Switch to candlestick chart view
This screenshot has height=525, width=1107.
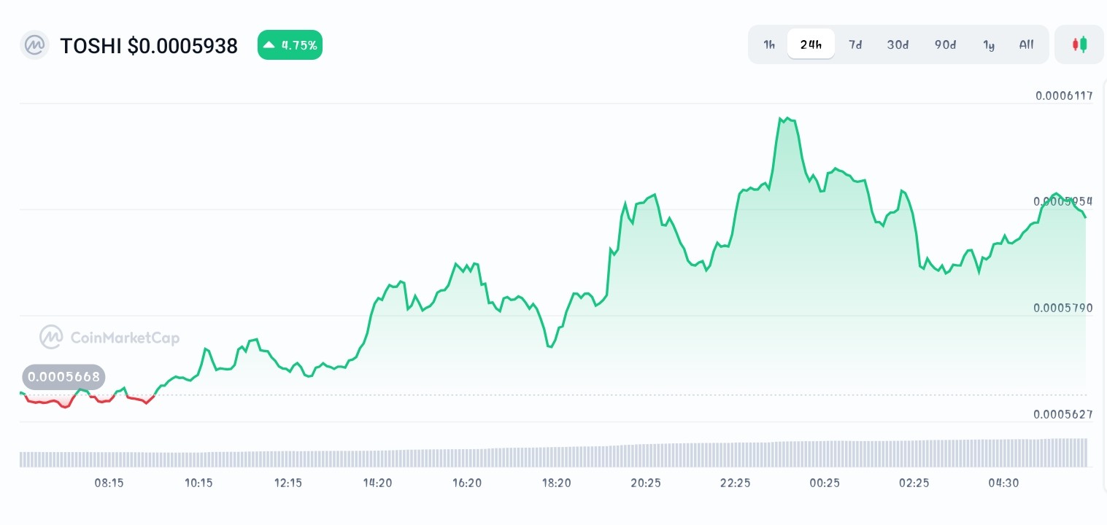1079,44
